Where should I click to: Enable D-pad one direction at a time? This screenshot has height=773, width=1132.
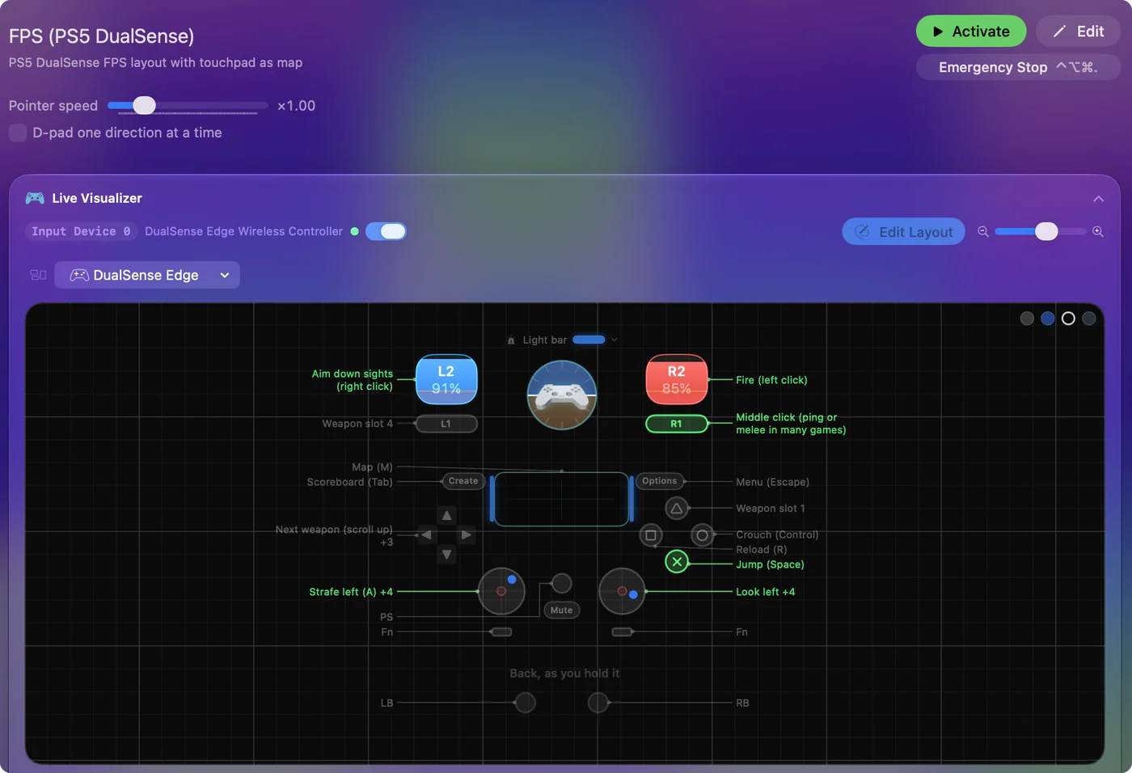click(x=18, y=133)
